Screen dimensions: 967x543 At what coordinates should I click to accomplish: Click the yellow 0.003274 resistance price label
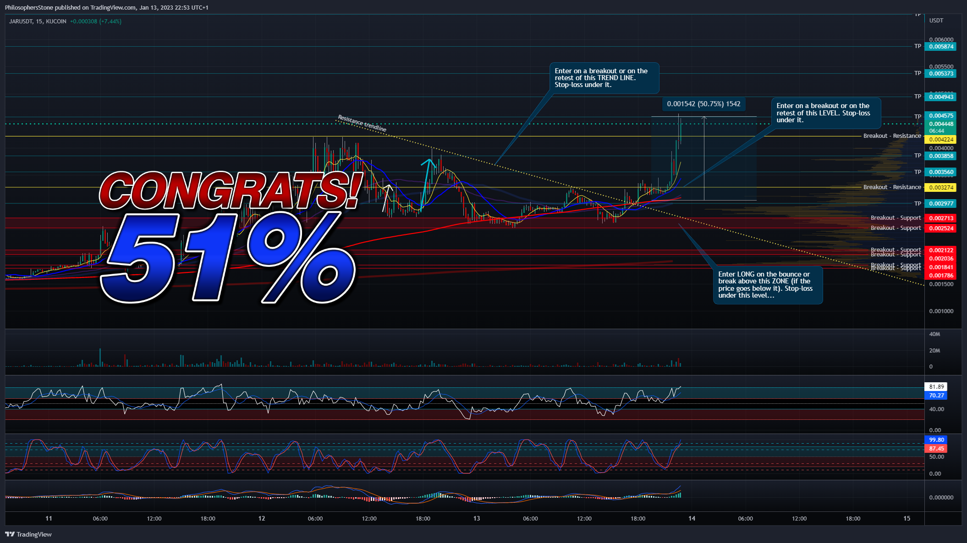tap(940, 187)
